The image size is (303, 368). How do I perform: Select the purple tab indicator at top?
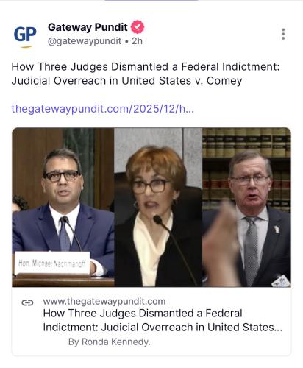pos(151,1)
